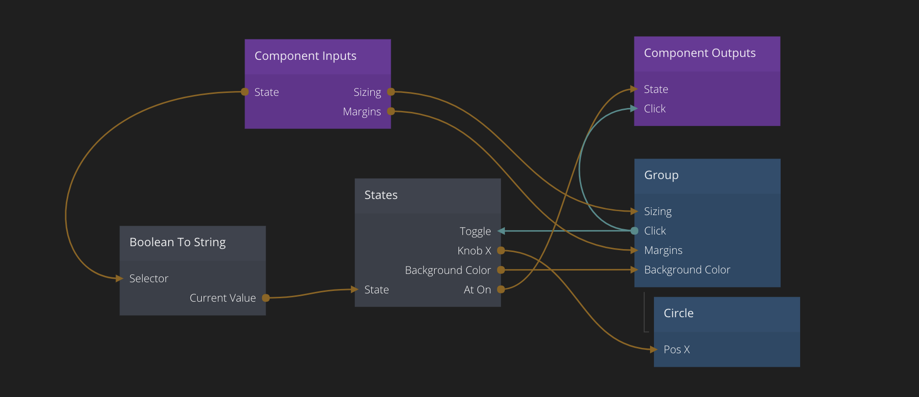Viewport: 919px width, 397px height.
Task: Click the Knob X output port on States
Action: [501, 251]
